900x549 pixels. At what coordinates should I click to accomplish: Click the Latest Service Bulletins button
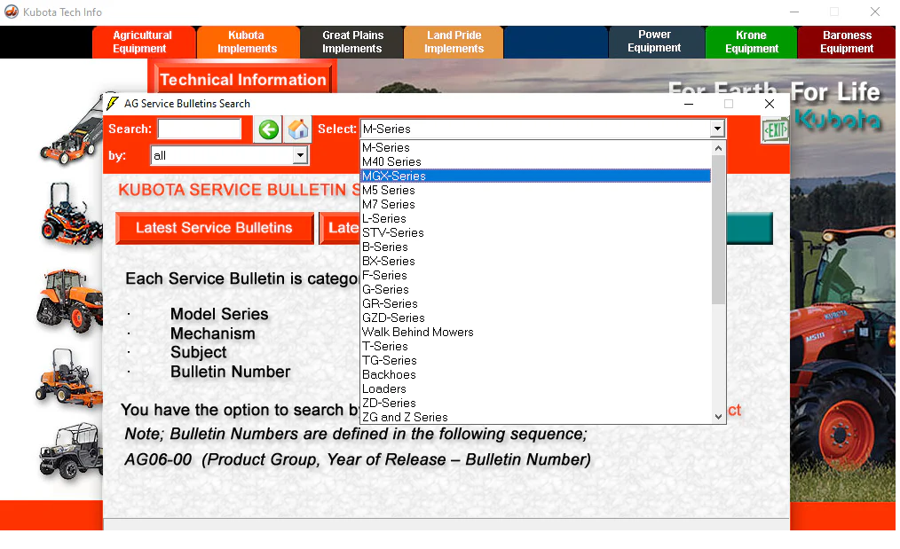click(x=214, y=229)
